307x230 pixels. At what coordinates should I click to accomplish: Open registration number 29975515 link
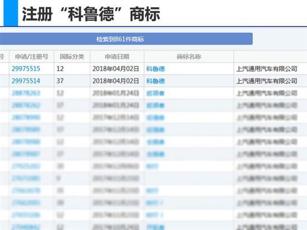pyautogui.click(x=26, y=69)
